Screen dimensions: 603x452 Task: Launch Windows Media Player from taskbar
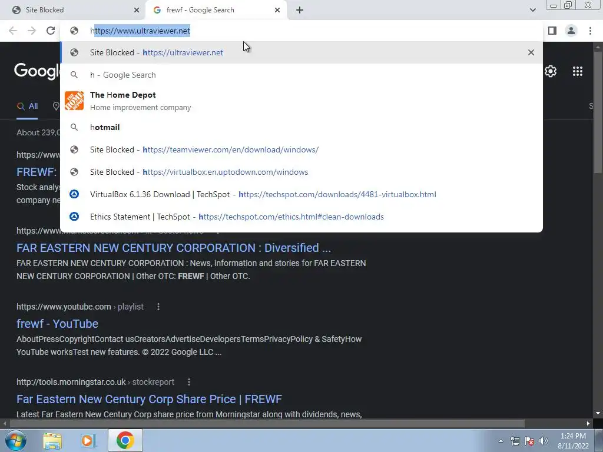click(88, 440)
